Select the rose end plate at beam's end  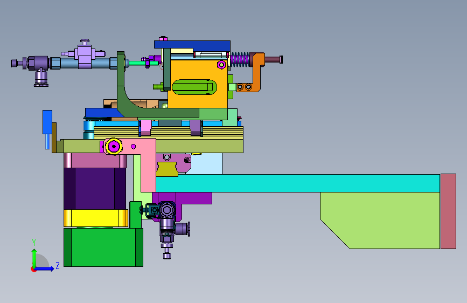click(448, 211)
